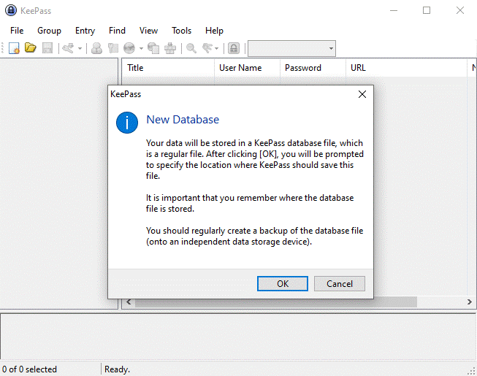Click the blue information icon in dialog
This screenshot has width=477, height=376.
(127, 123)
